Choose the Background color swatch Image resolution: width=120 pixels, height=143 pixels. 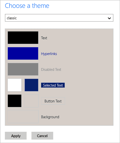23,116
